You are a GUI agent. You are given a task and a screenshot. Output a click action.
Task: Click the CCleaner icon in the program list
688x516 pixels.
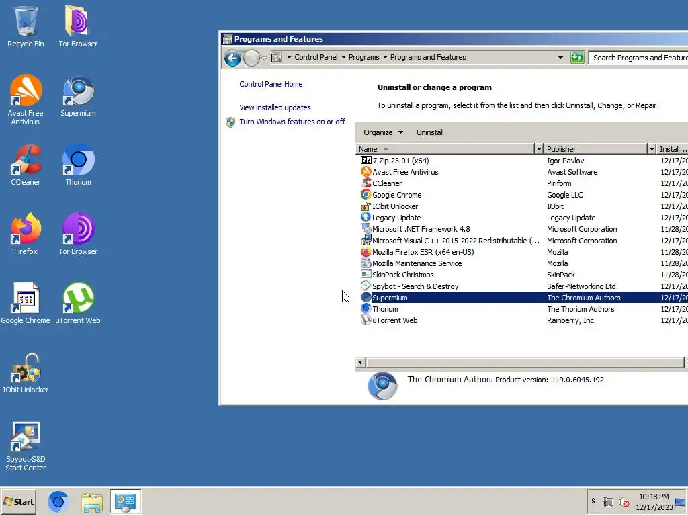pos(365,183)
